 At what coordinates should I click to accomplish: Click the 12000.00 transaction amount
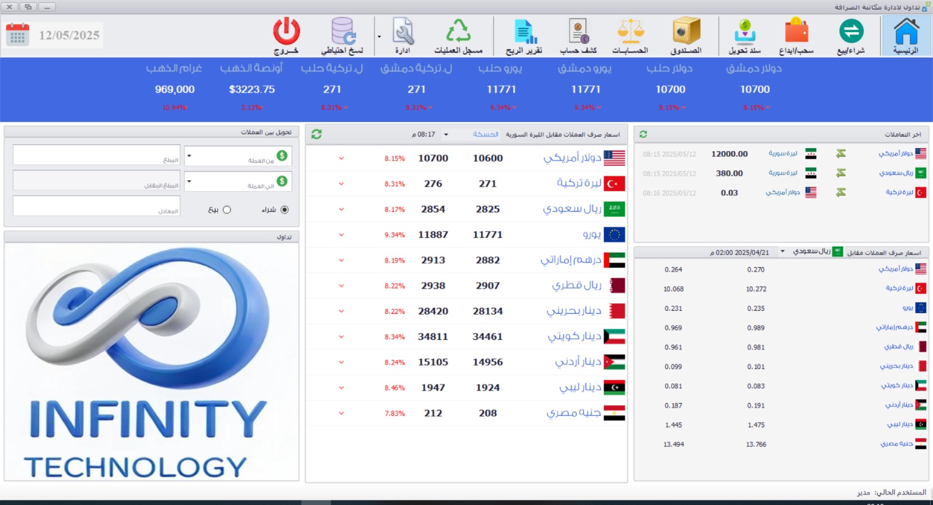729,154
